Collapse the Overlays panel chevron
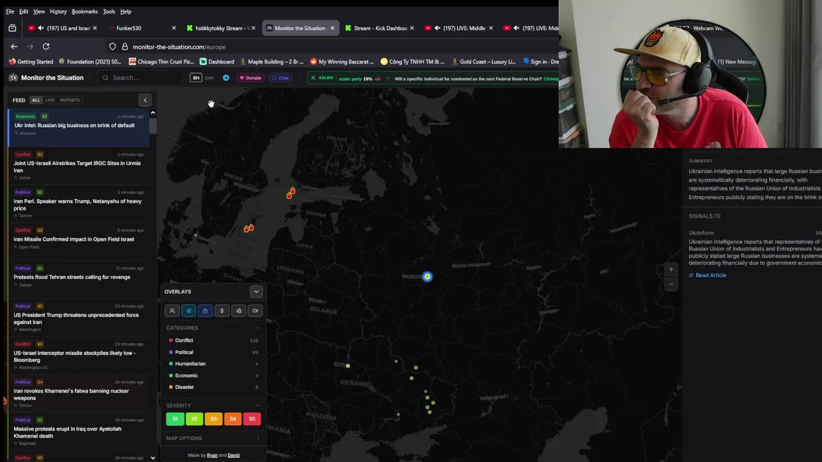Screen dimensions: 822x462 [256, 292]
